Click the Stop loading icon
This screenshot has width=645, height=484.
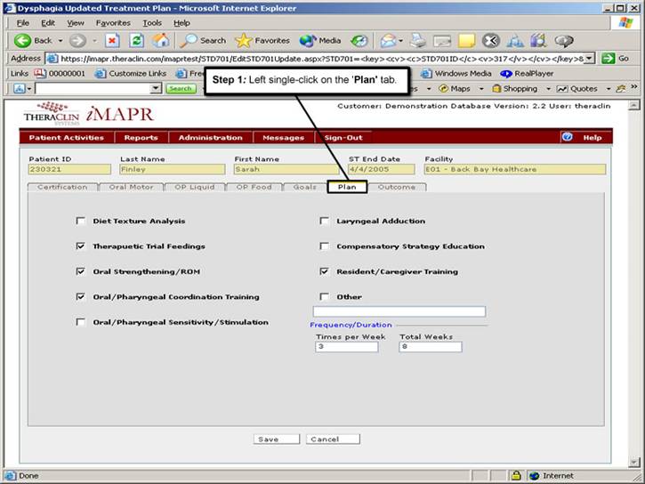pyautogui.click(x=112, y=40)
